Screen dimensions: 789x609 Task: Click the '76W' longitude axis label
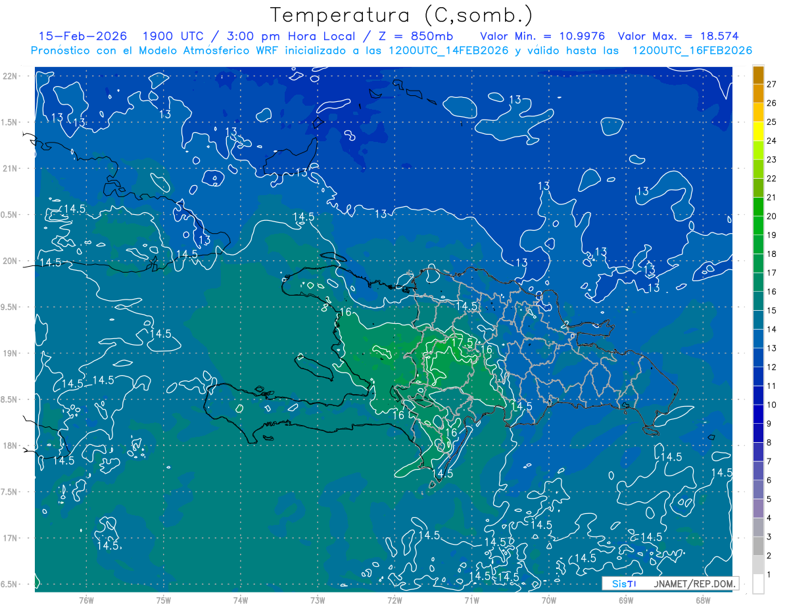point(86,600)
